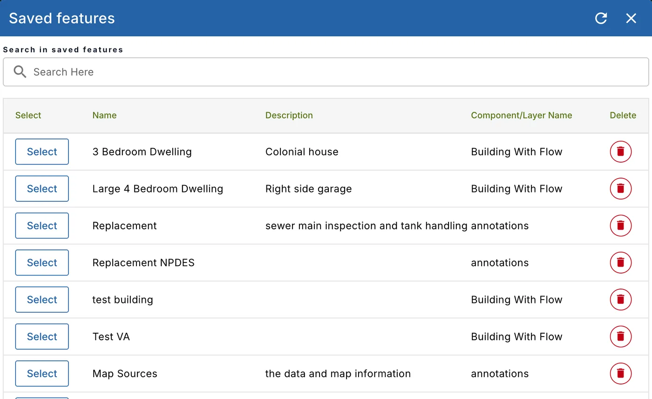Image resolution: width=652 pixels, height=399 pixels.
Task: Click the data and map information text
Action: 338,373
